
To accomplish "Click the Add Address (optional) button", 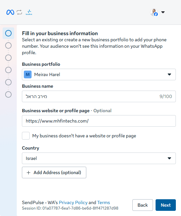I will (54, 172).
